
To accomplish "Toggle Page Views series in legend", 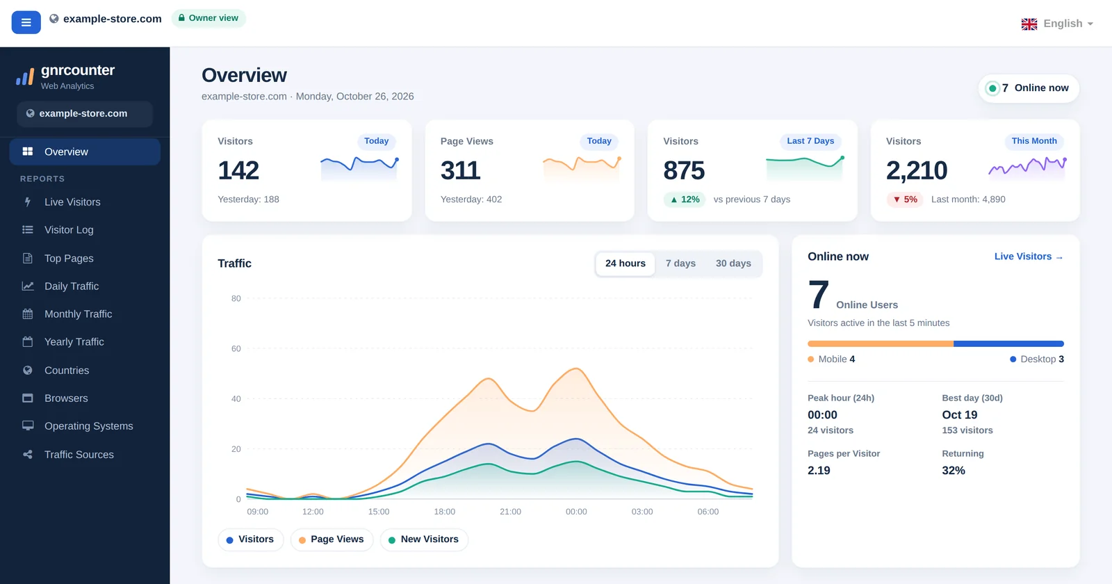I will pos(332,540).
